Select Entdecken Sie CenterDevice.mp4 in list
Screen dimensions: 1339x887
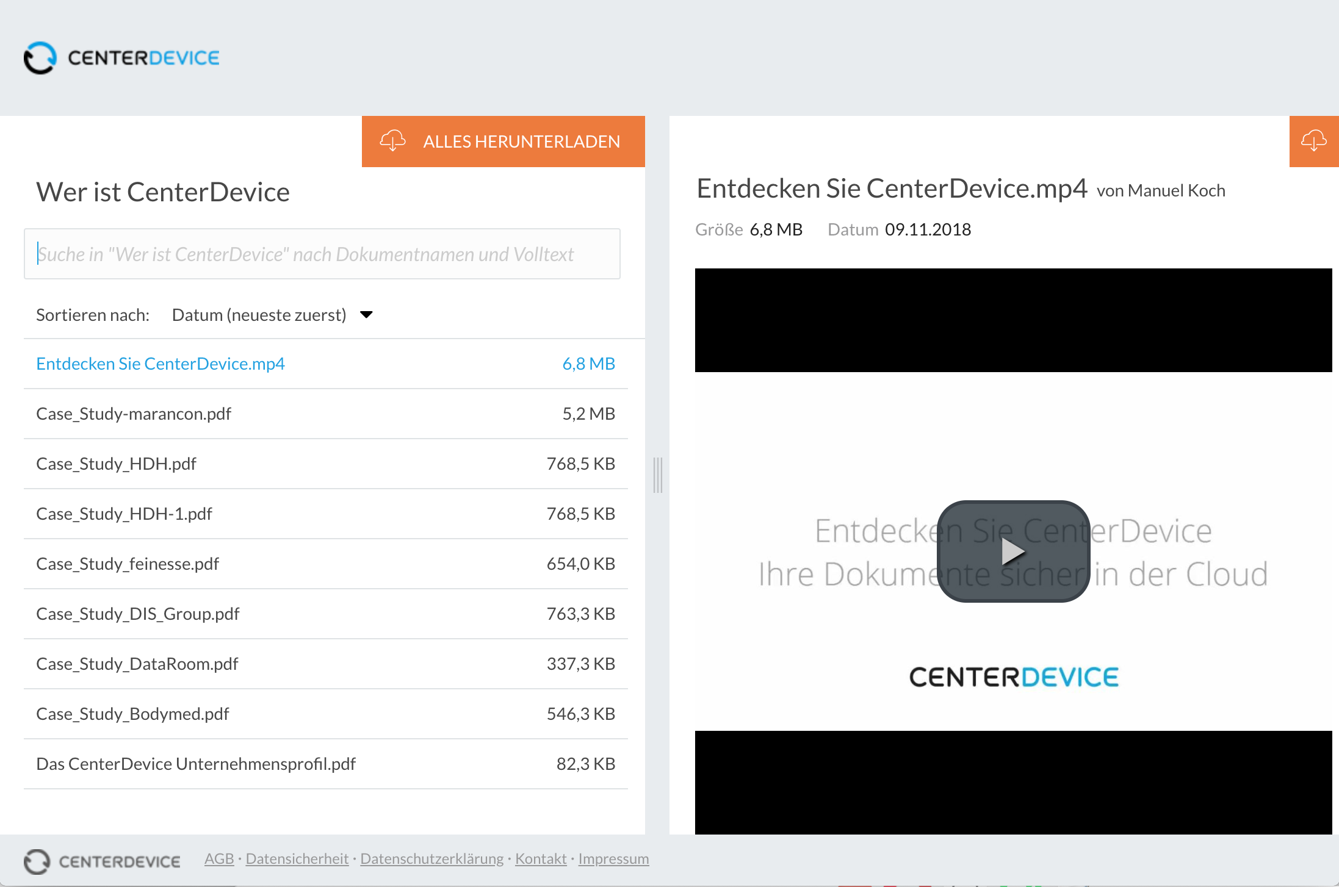(326, 364)
